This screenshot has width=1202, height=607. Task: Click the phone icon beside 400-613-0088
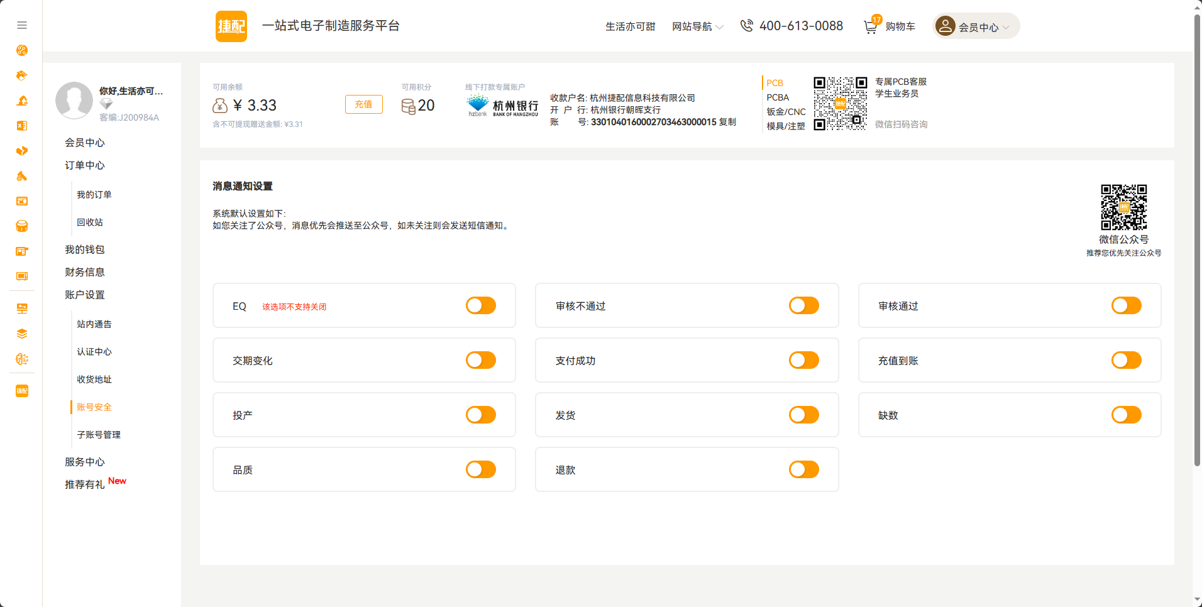pyautogui.click(x=746, y=26)
